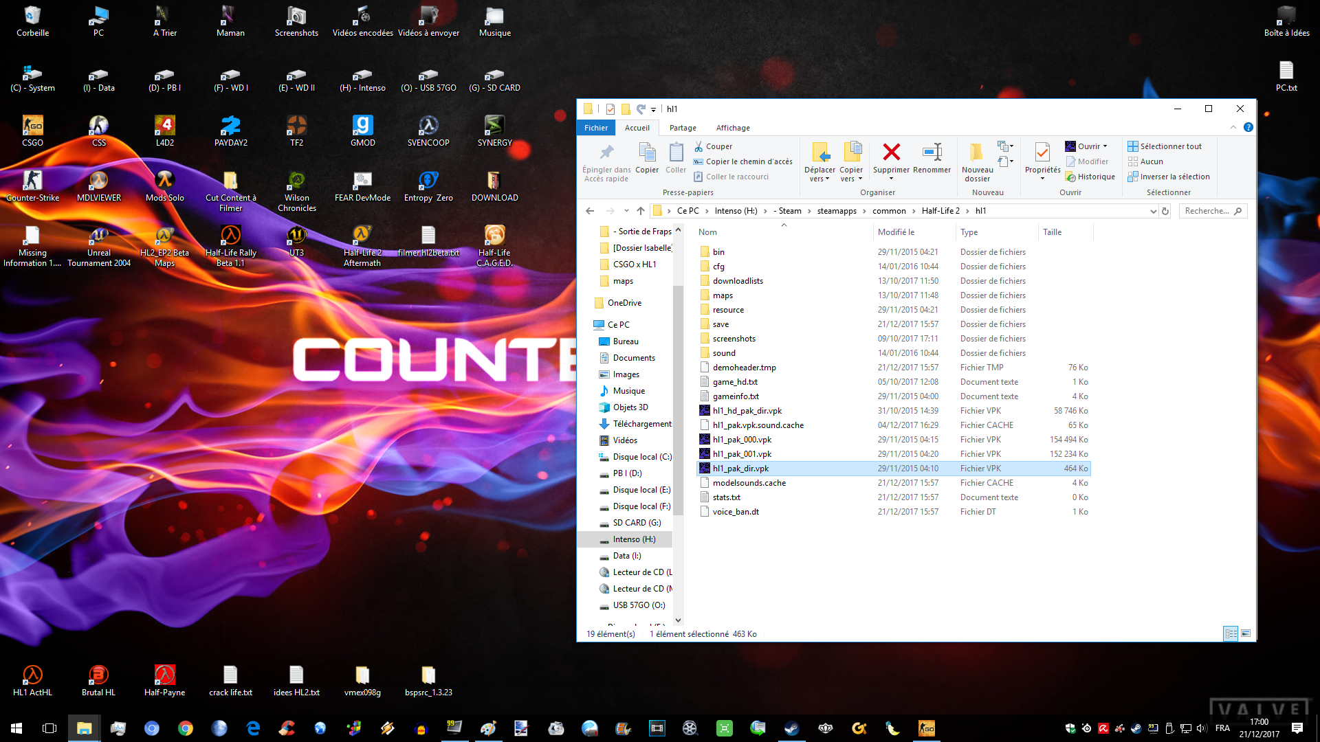Open the Fichier menu tab
Viewport: 1320px width, 742px height.
tap(596, 128)
